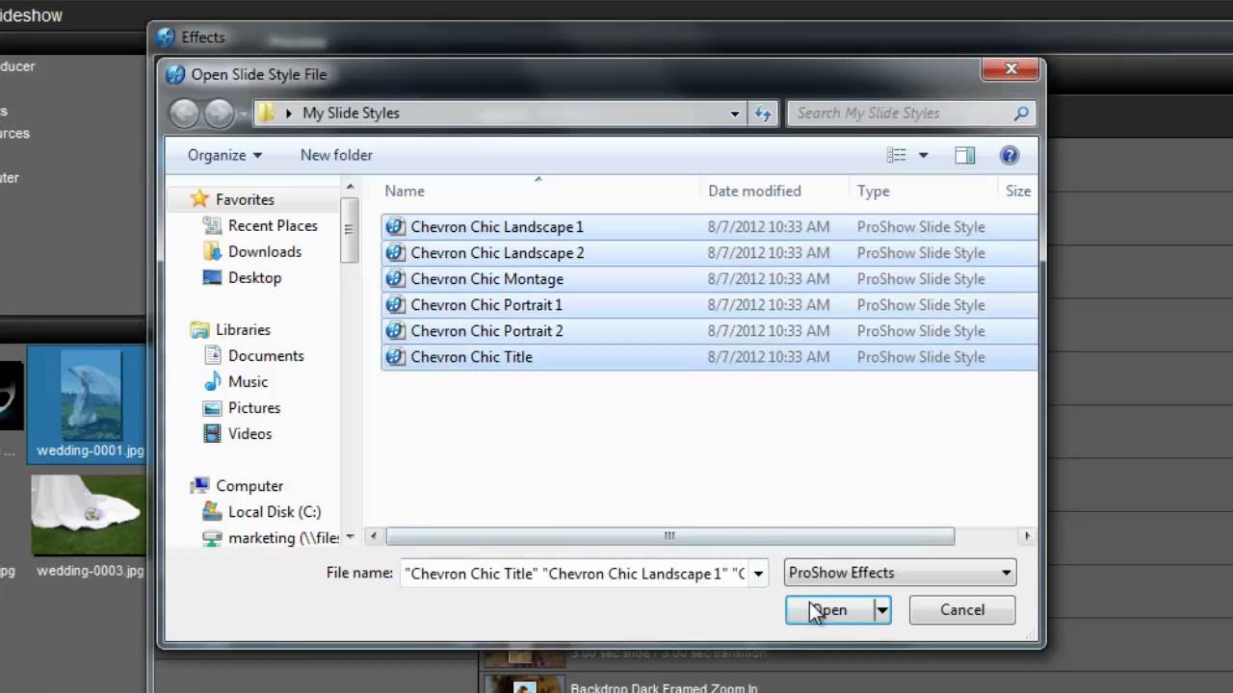Click the Chevron Chic Landscape 2 file icon

tap(395, 253)
